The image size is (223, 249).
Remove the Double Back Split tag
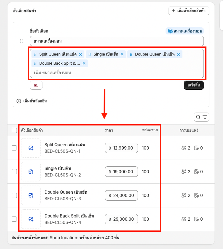(x=84, y=63)
